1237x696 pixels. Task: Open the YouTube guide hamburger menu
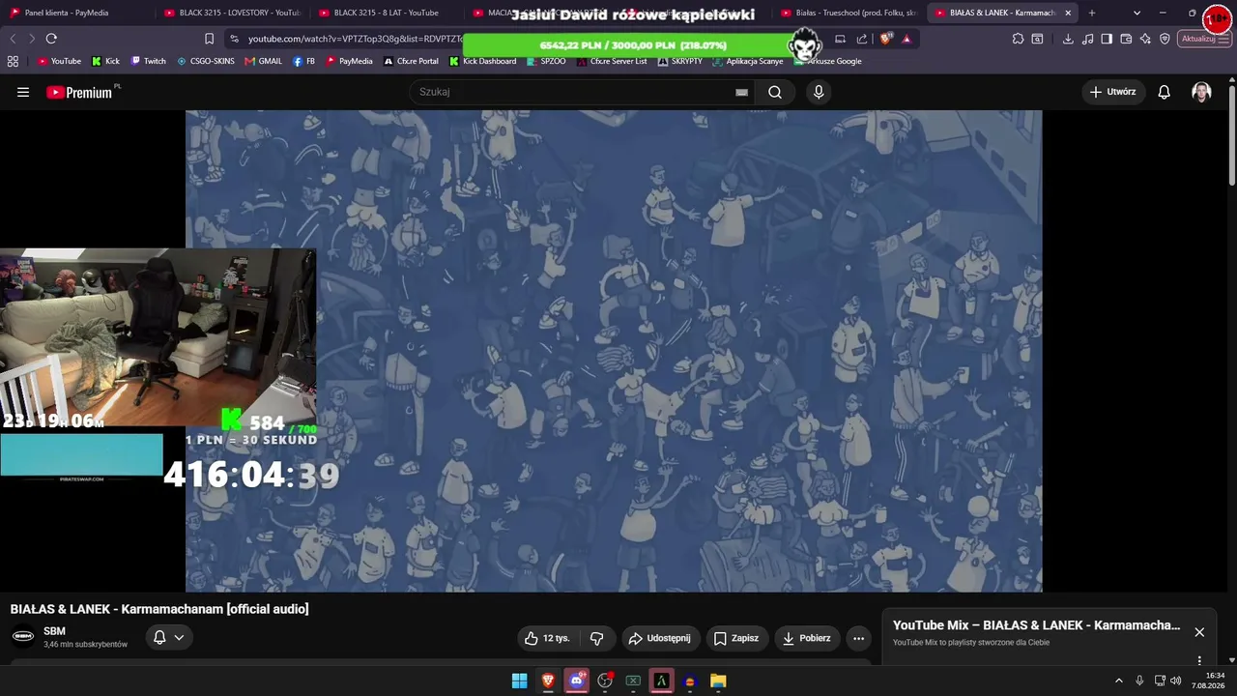pos(23,92)
